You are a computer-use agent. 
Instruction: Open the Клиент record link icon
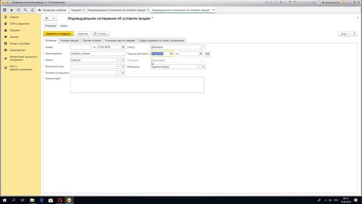(x=123, y=60)
